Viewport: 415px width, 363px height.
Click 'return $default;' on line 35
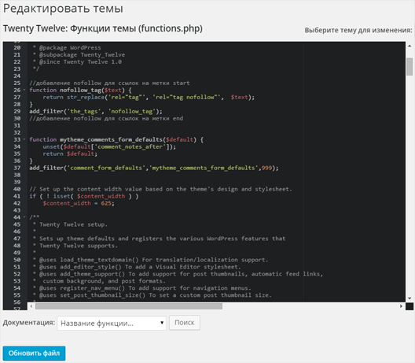click(x=70, y=154)
